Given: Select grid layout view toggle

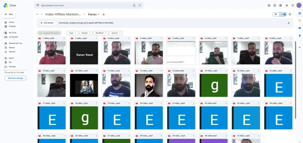Looking at the screenshot, I should [283, 14].
